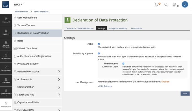Expand the Search and Find chevron
Viewport: 192px width, 111px height.
pos(59,95)
